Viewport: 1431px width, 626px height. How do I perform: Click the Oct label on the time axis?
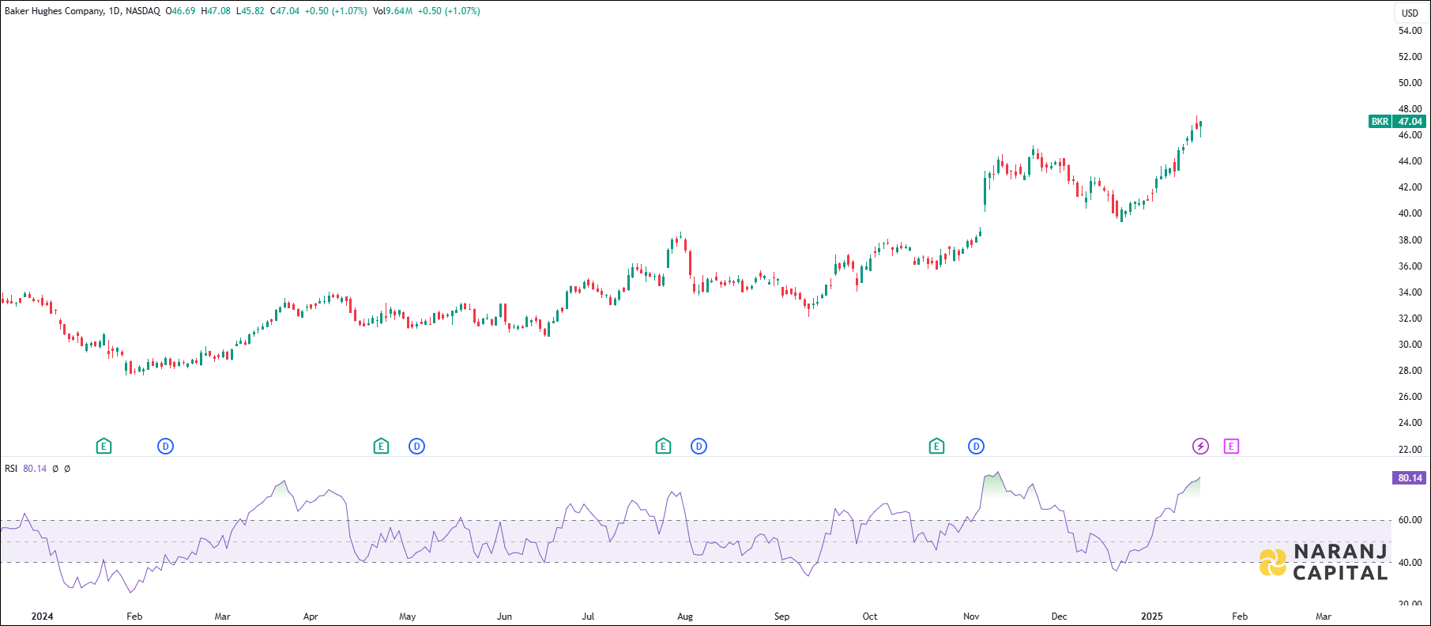(870, 617)
